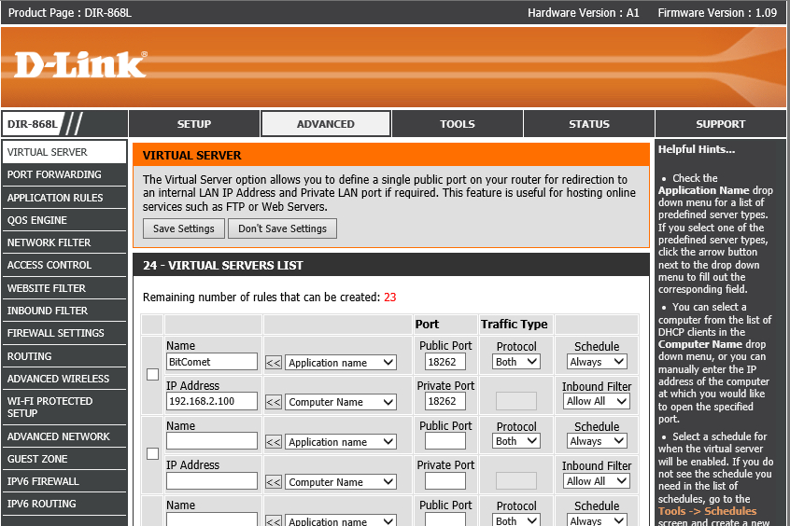The width and height of the screenshot is (790, 526).
Task: Open ADVANCED WIRELESS page
Action: 64,379
